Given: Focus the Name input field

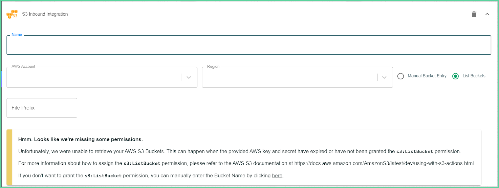Looking at the screenshot, I should coord(249,45).
